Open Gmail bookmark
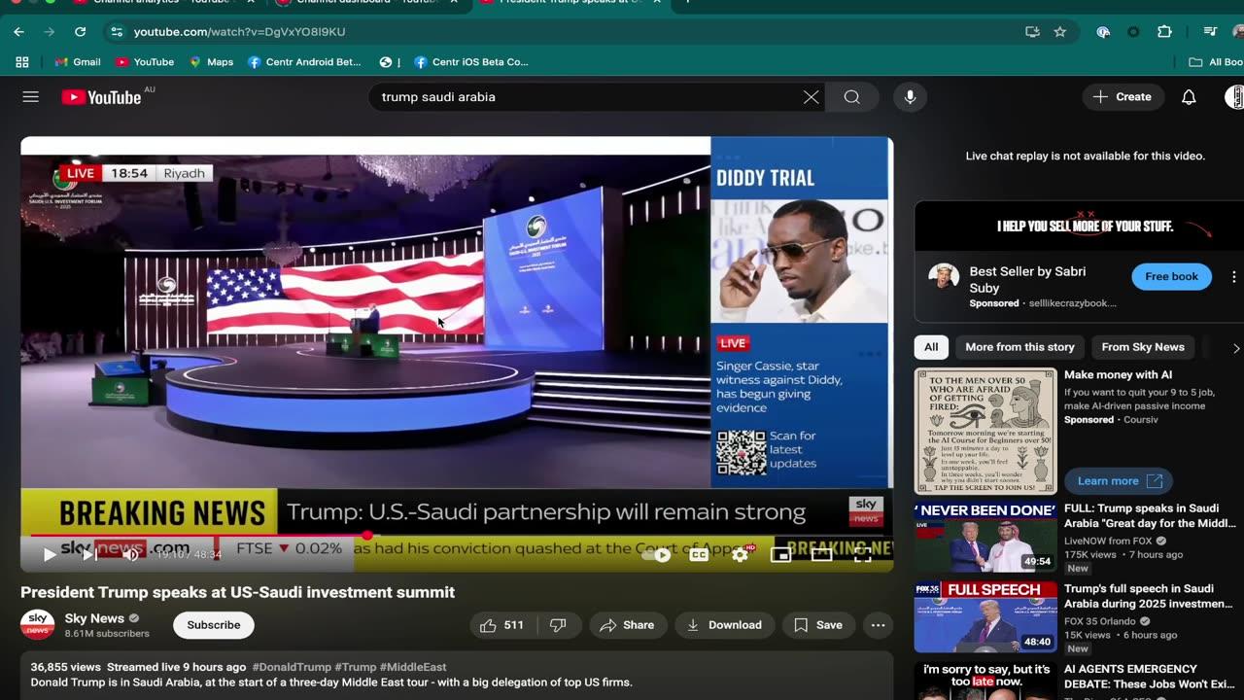The image size is (1244, 700). pyautogui.click(x=78, y=62)
